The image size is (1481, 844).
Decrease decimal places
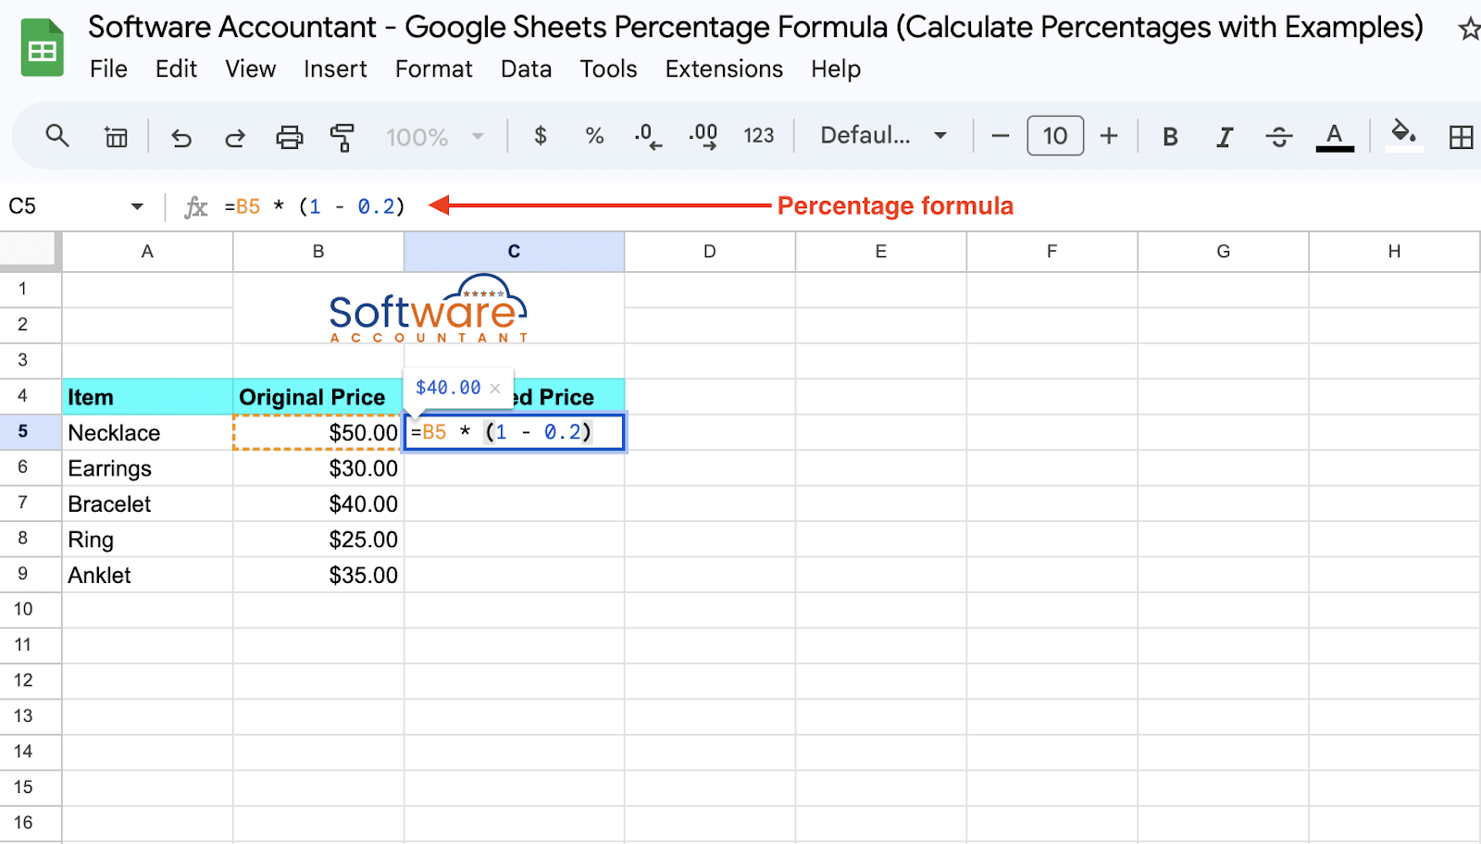point(648,136)
